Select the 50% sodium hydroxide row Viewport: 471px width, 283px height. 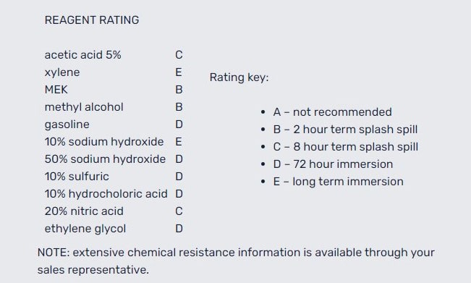[114, 159]
